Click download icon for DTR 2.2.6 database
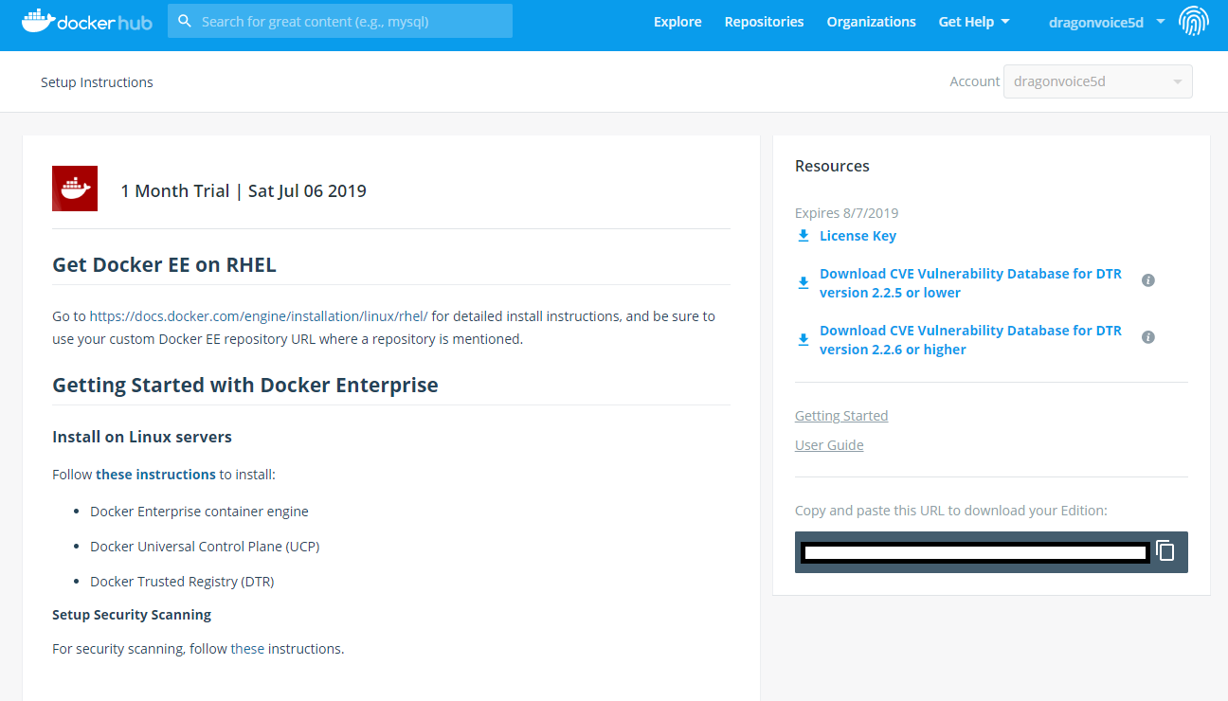The image size is (1228, 701). pyautogui.click(x=804, y=340)
